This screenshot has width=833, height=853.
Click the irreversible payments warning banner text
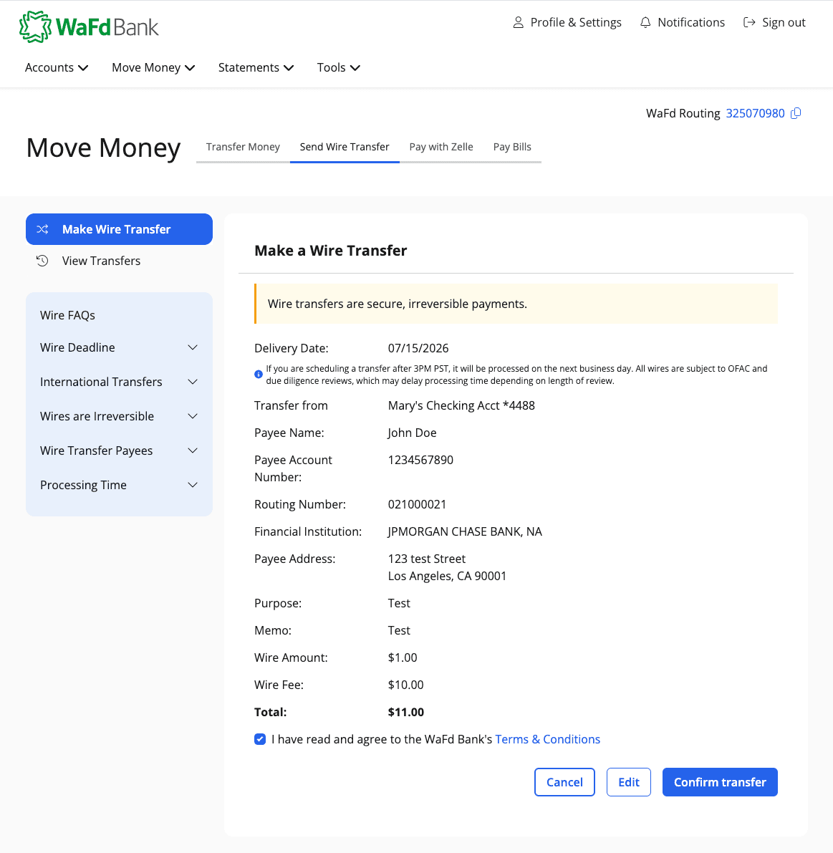click(398, 304)
